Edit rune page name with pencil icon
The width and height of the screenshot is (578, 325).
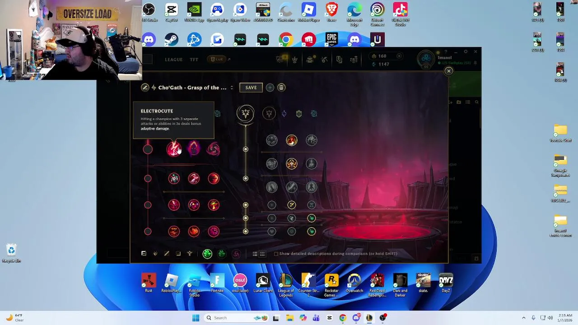click(145, 88)
